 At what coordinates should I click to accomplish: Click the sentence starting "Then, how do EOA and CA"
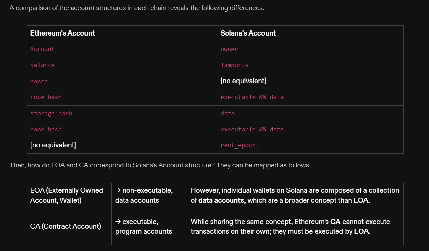160,165
